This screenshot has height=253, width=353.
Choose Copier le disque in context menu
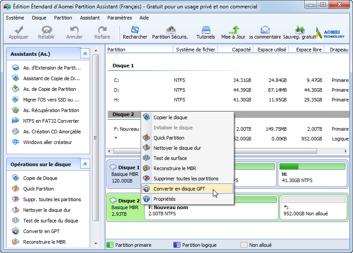tap(187, 117)
